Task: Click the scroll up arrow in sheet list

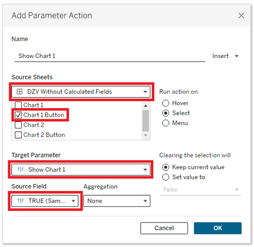Action: [145, 106]
